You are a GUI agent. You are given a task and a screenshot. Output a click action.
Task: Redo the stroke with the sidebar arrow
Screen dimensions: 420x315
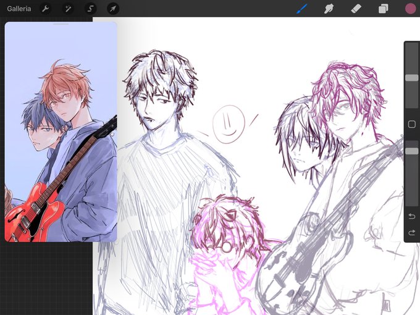tap(412, 232)
